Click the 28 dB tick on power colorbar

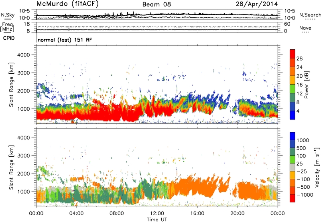point(299,59)
